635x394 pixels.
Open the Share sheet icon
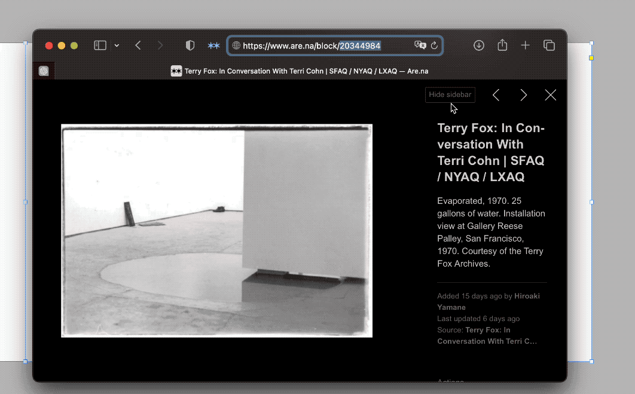(x=502, y=45)
